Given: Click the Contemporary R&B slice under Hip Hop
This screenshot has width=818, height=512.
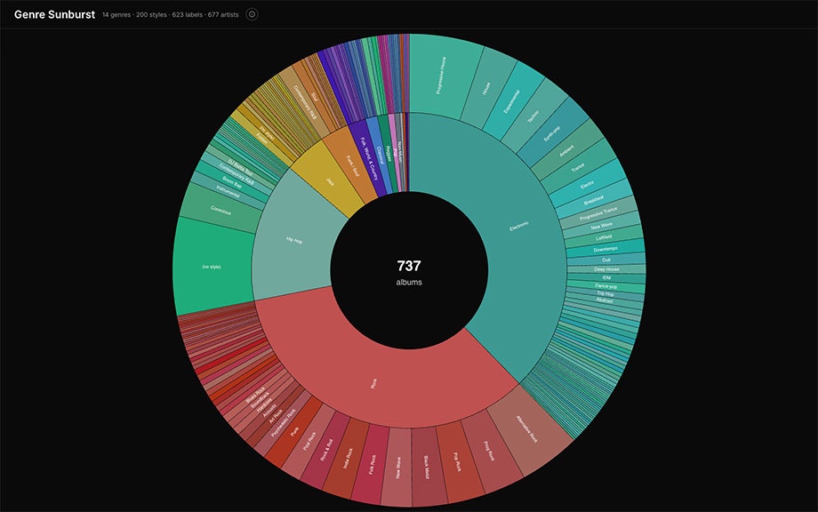Looking at the screenshot, I should [x=236, y=174].
